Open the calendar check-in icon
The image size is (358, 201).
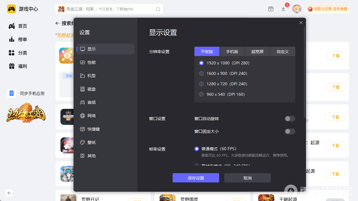coord(271,9)
